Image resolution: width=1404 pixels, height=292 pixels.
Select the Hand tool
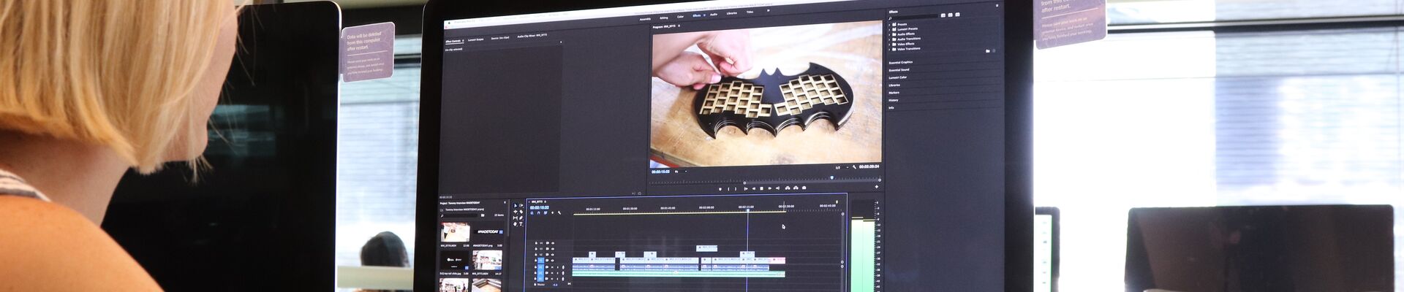515,224
